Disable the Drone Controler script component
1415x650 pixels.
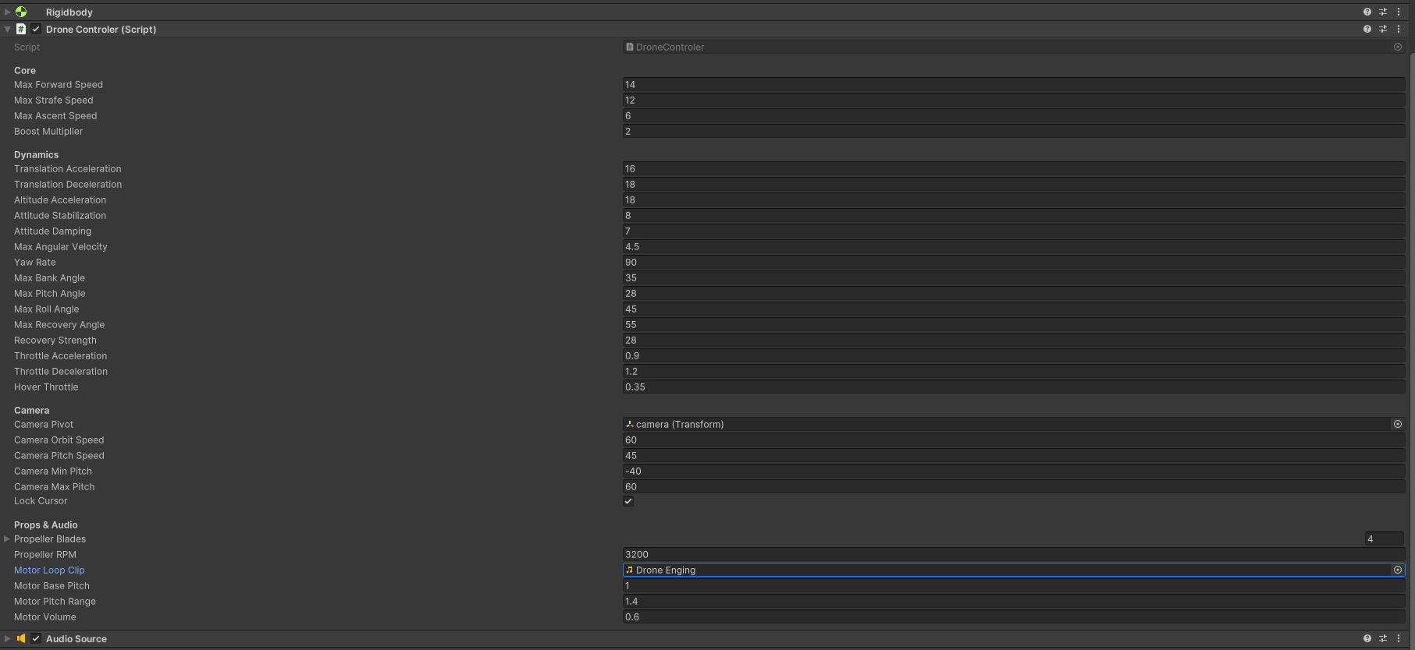36,29
